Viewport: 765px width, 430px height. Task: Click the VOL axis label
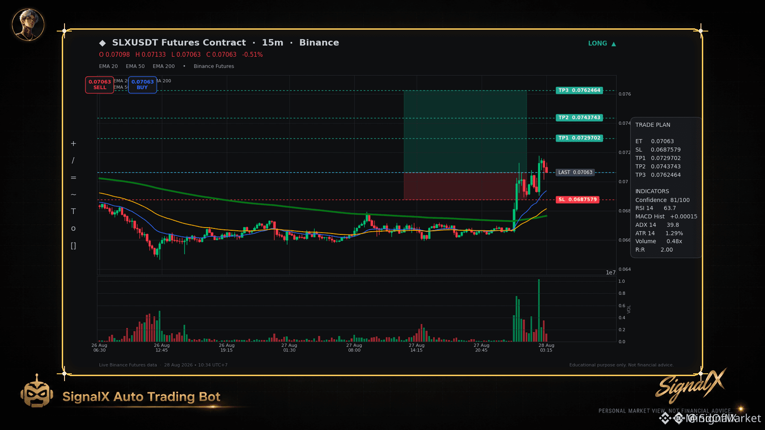coord(629,309)
